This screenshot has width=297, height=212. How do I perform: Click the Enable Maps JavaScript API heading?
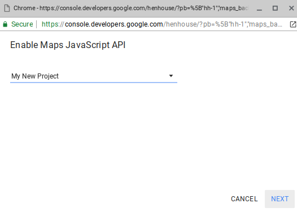point(68,45)
